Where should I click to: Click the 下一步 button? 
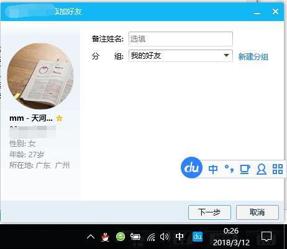point(209,212)
